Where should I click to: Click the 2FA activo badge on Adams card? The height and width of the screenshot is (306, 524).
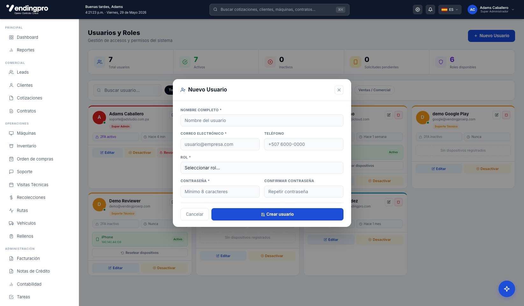coord(116,137)
